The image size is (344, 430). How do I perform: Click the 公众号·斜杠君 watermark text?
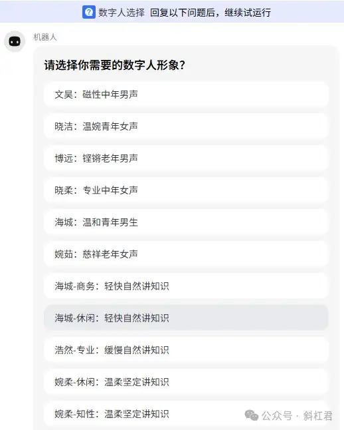pos(297,416)
